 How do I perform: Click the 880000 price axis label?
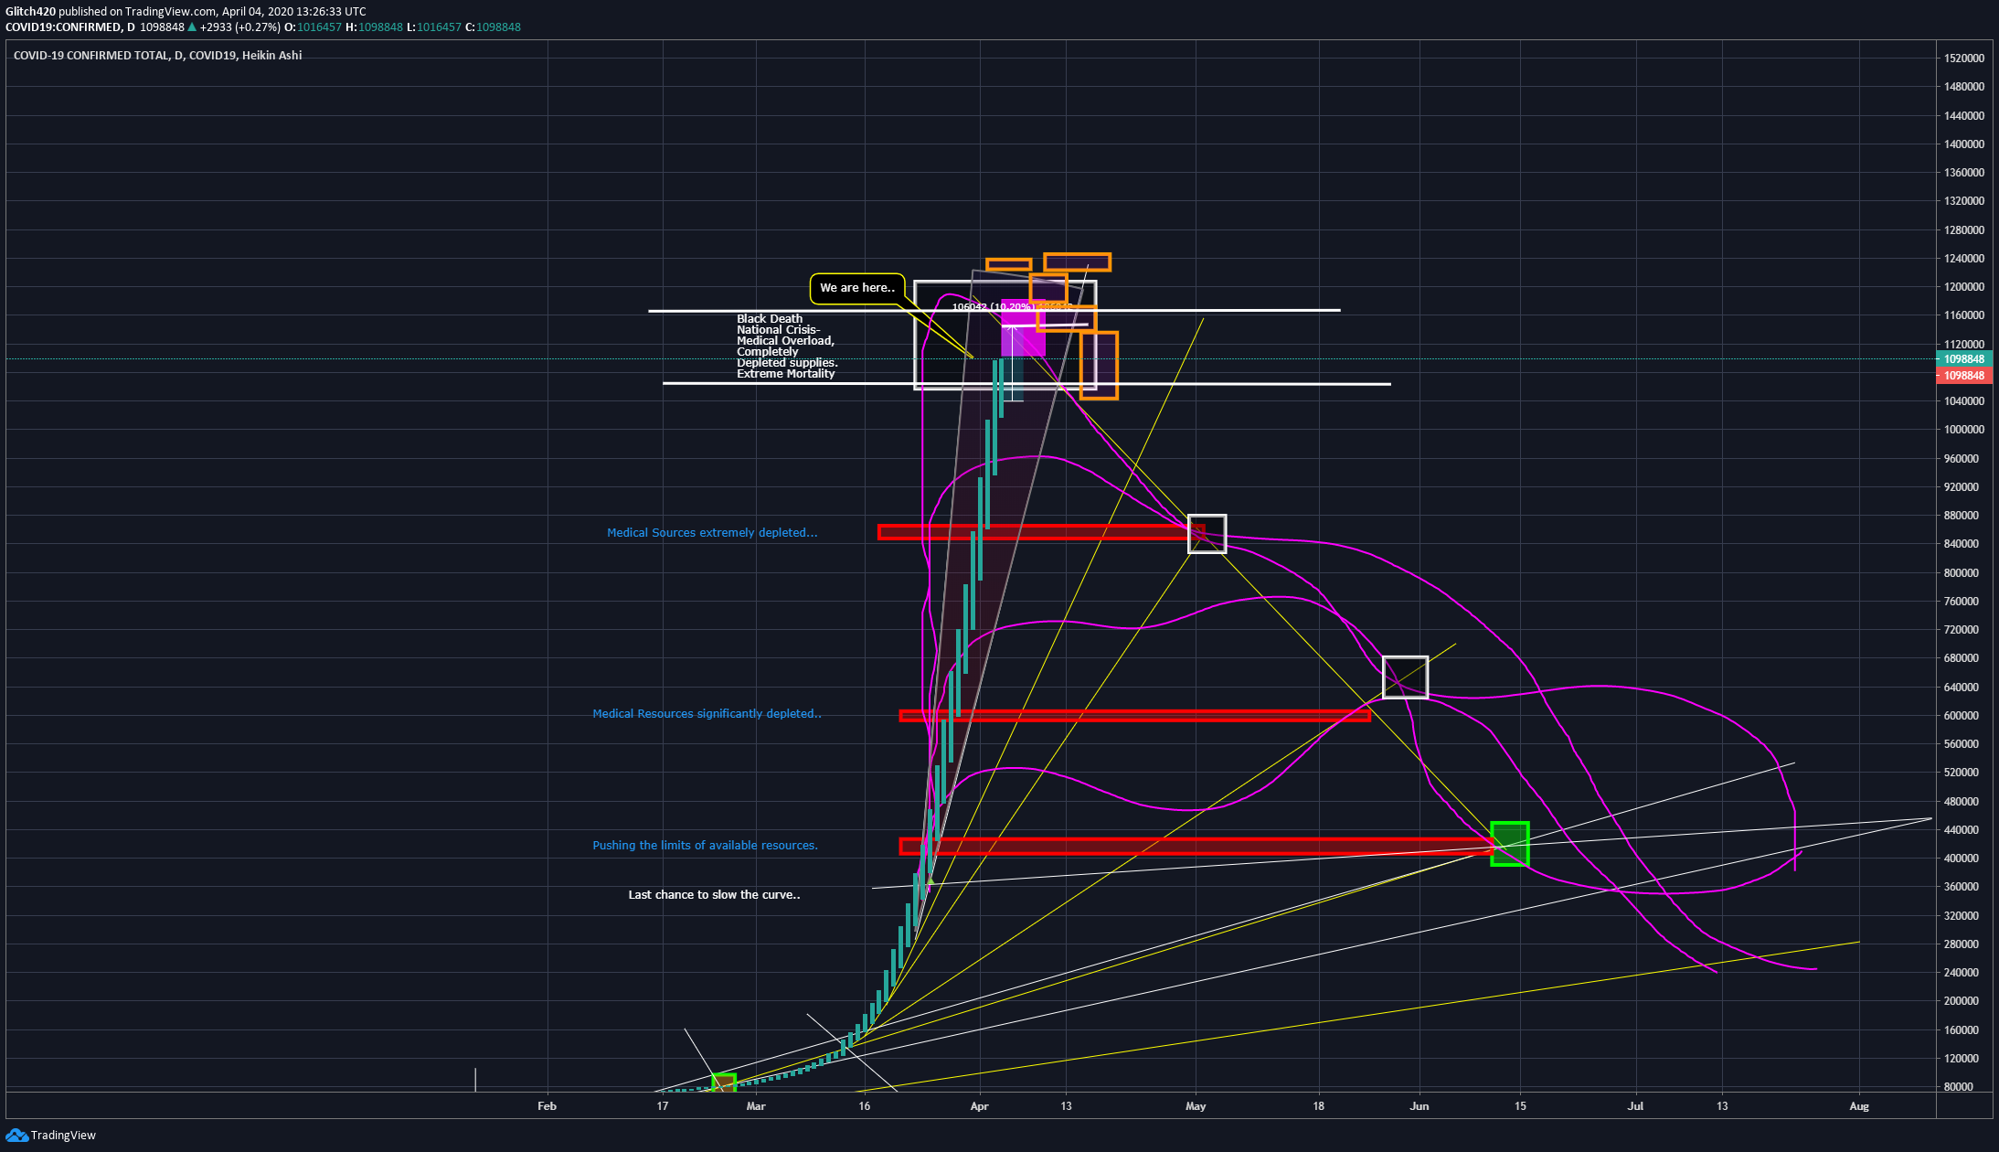tap(1962, 516)
